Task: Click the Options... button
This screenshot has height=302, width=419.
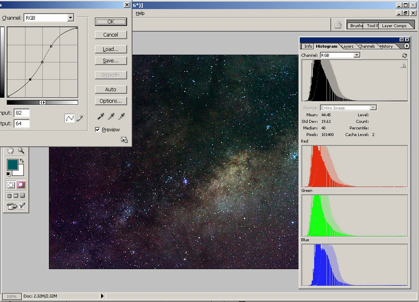Action: 111,101
